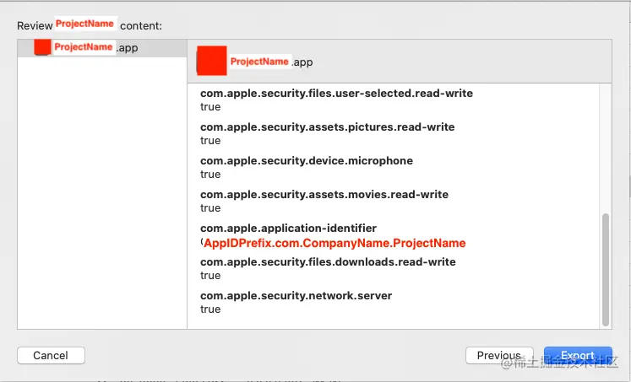Click true value under files.user-selected.read-write
Image resolution: width=631 pixels, height=382 pixels.
click(x=210, y=107)
